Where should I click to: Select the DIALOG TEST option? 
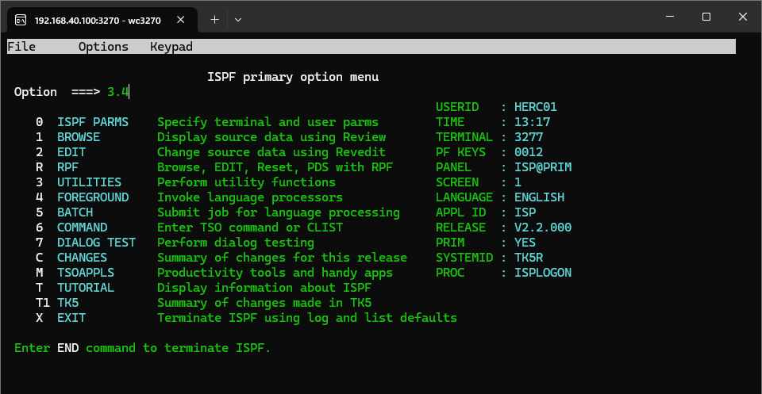(x=96, y=243)
